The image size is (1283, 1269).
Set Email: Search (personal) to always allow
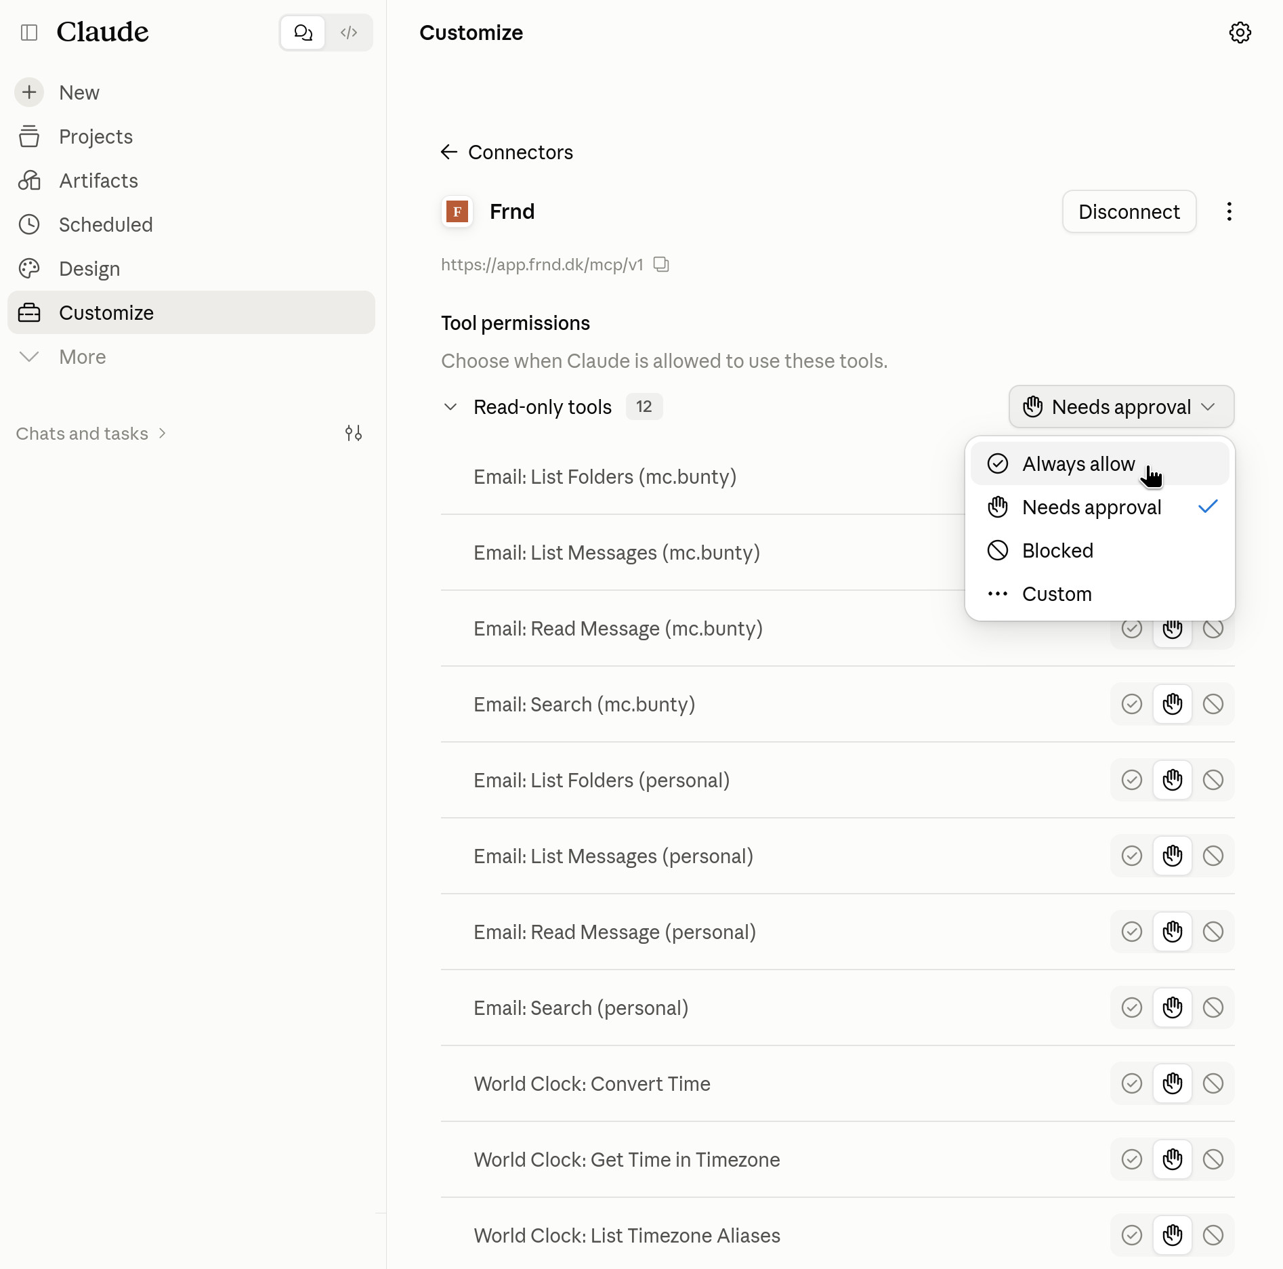click(1131, 1007)
